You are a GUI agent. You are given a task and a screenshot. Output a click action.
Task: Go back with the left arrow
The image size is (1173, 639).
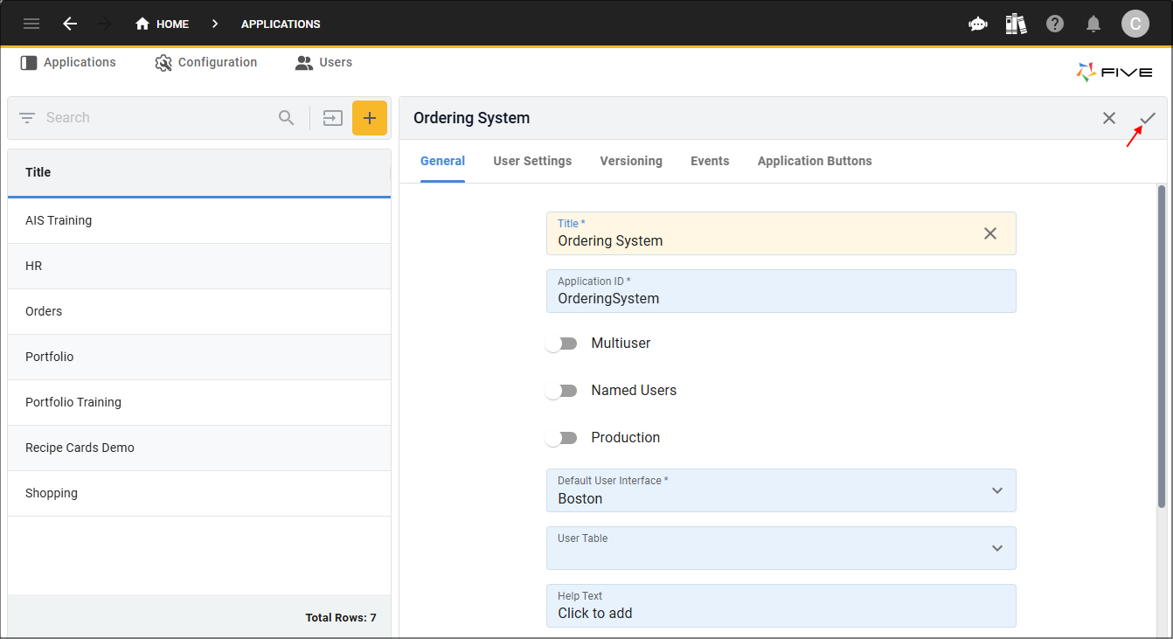coord(70,24)
